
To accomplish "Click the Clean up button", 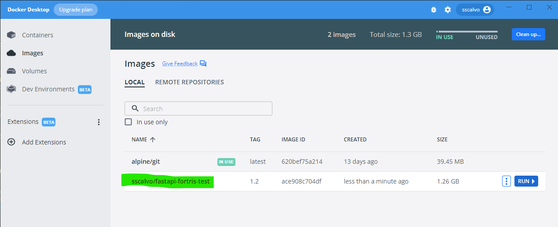I will click(x=528, y=34).
